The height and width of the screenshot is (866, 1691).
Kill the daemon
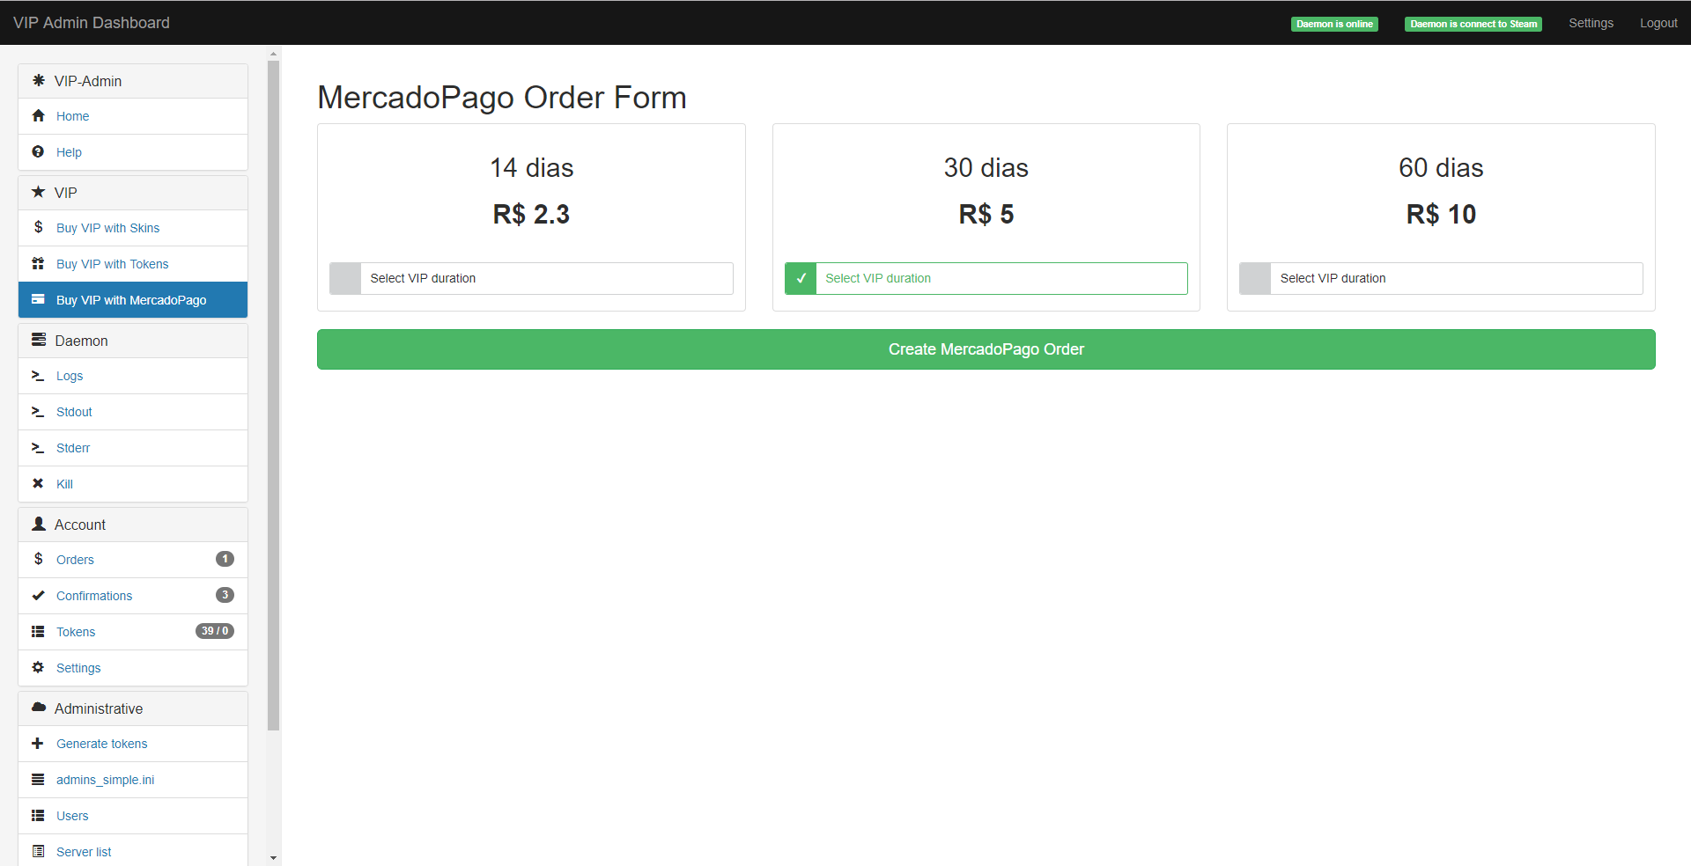click(x=133, y=484)
